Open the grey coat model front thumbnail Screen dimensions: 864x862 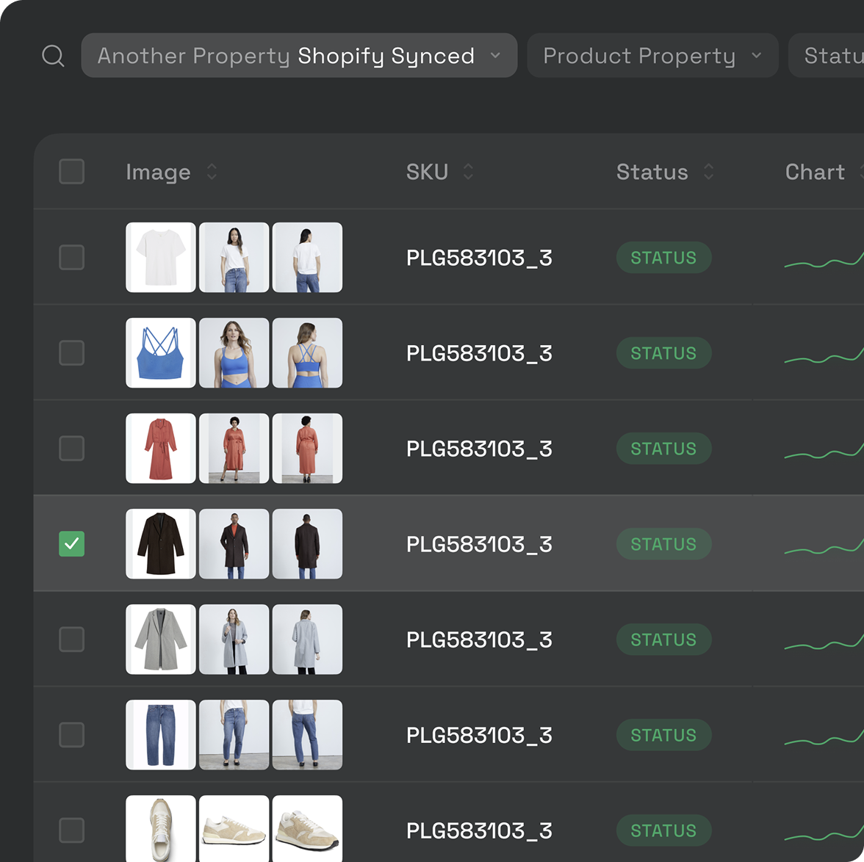click(234, 639)
